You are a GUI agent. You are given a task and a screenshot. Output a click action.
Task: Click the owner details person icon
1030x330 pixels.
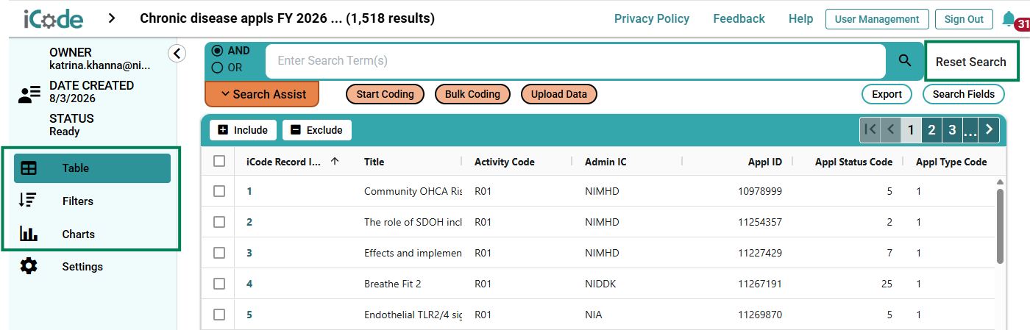click(29, 94)
